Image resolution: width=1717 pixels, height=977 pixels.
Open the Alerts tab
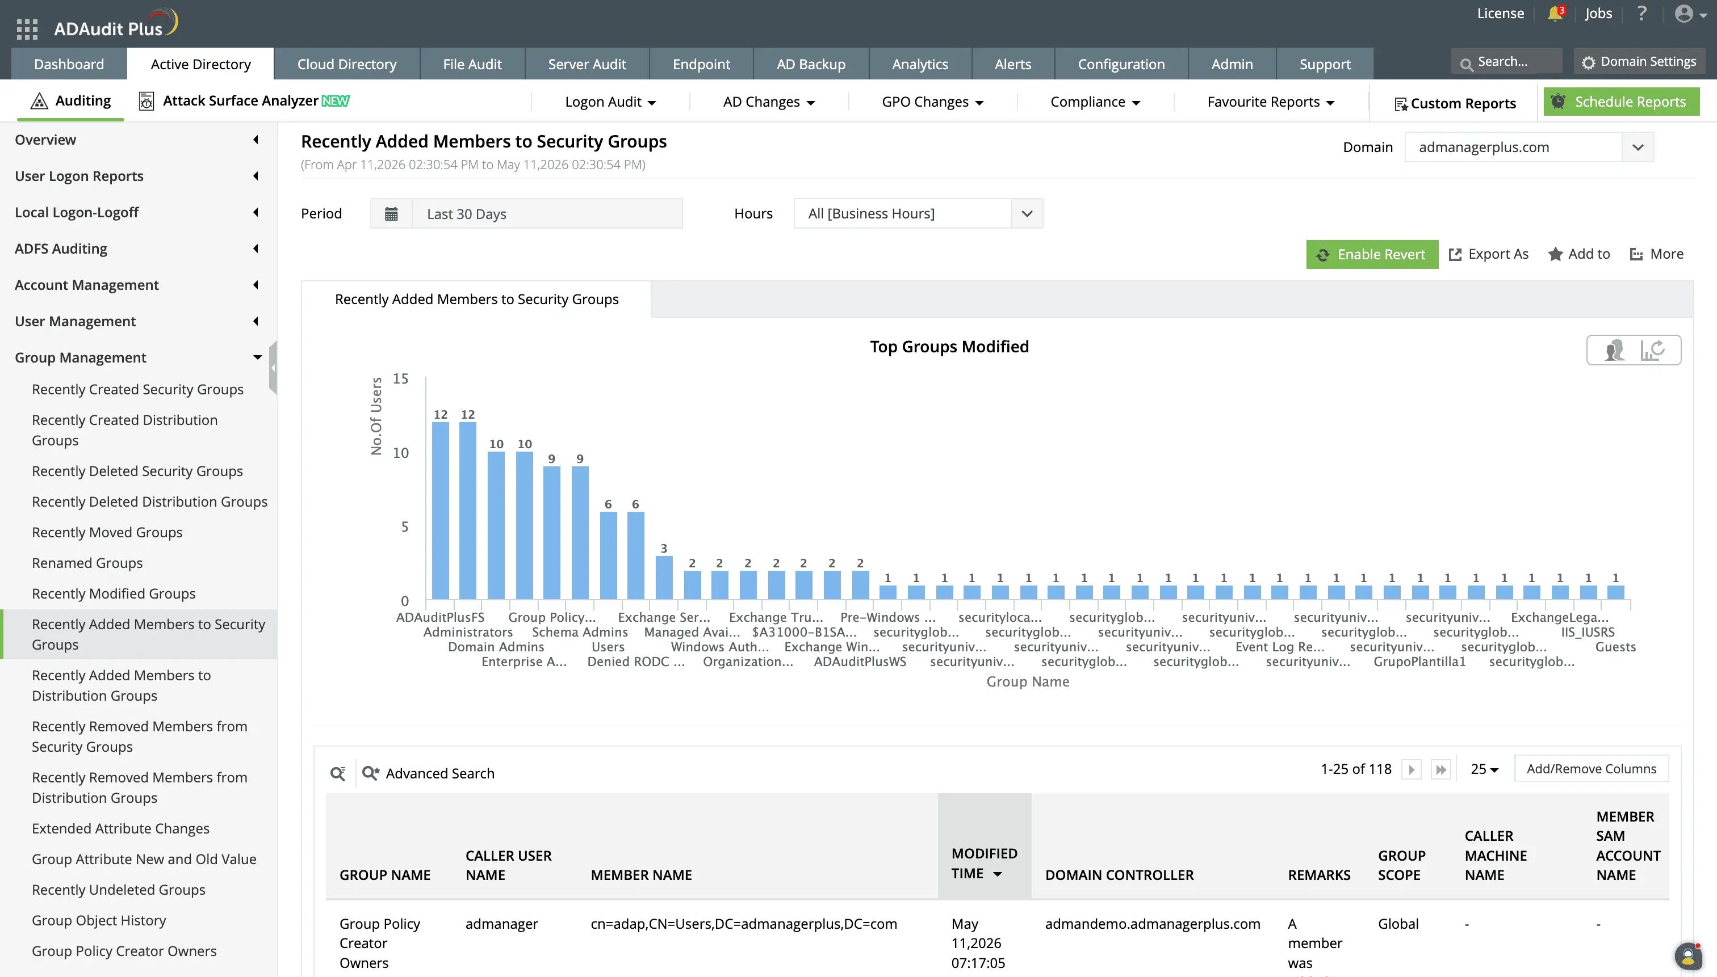[1012, 64]
